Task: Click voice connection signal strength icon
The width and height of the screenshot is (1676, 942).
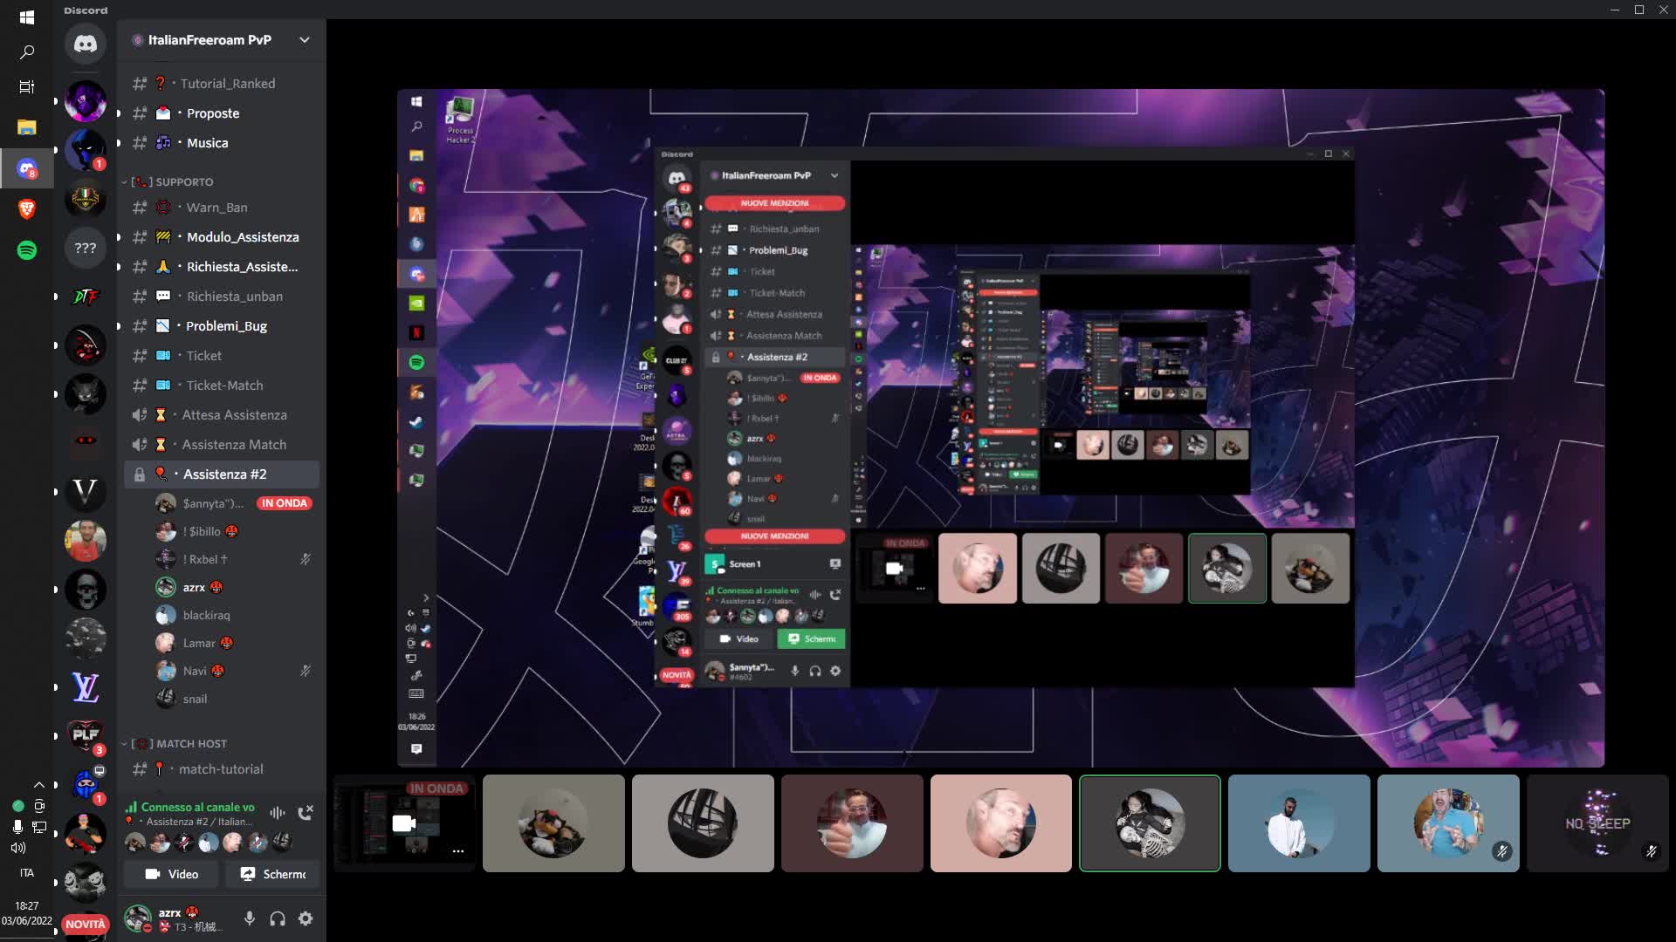Action: pyautogui.click(x=131, y=808)
